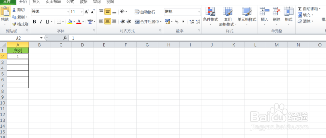
Task: Open the Format cells (格式) menu
Action: [289, 16]
